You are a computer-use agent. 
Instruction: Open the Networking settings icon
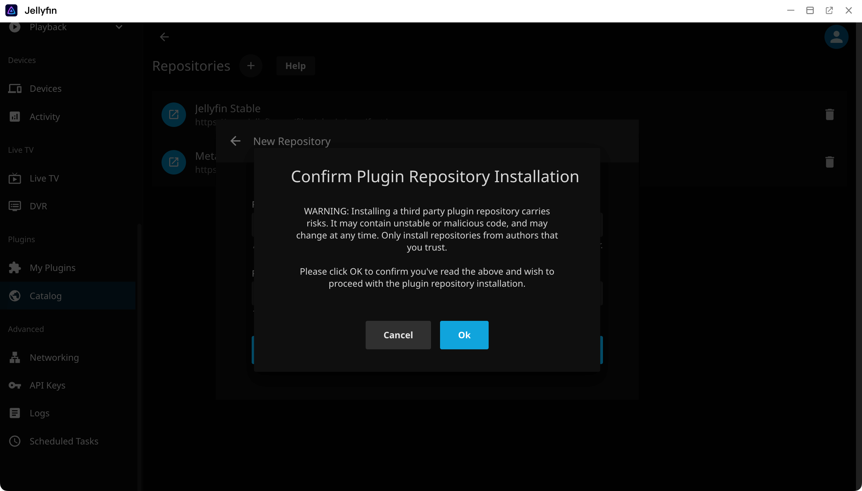(14, 357)
